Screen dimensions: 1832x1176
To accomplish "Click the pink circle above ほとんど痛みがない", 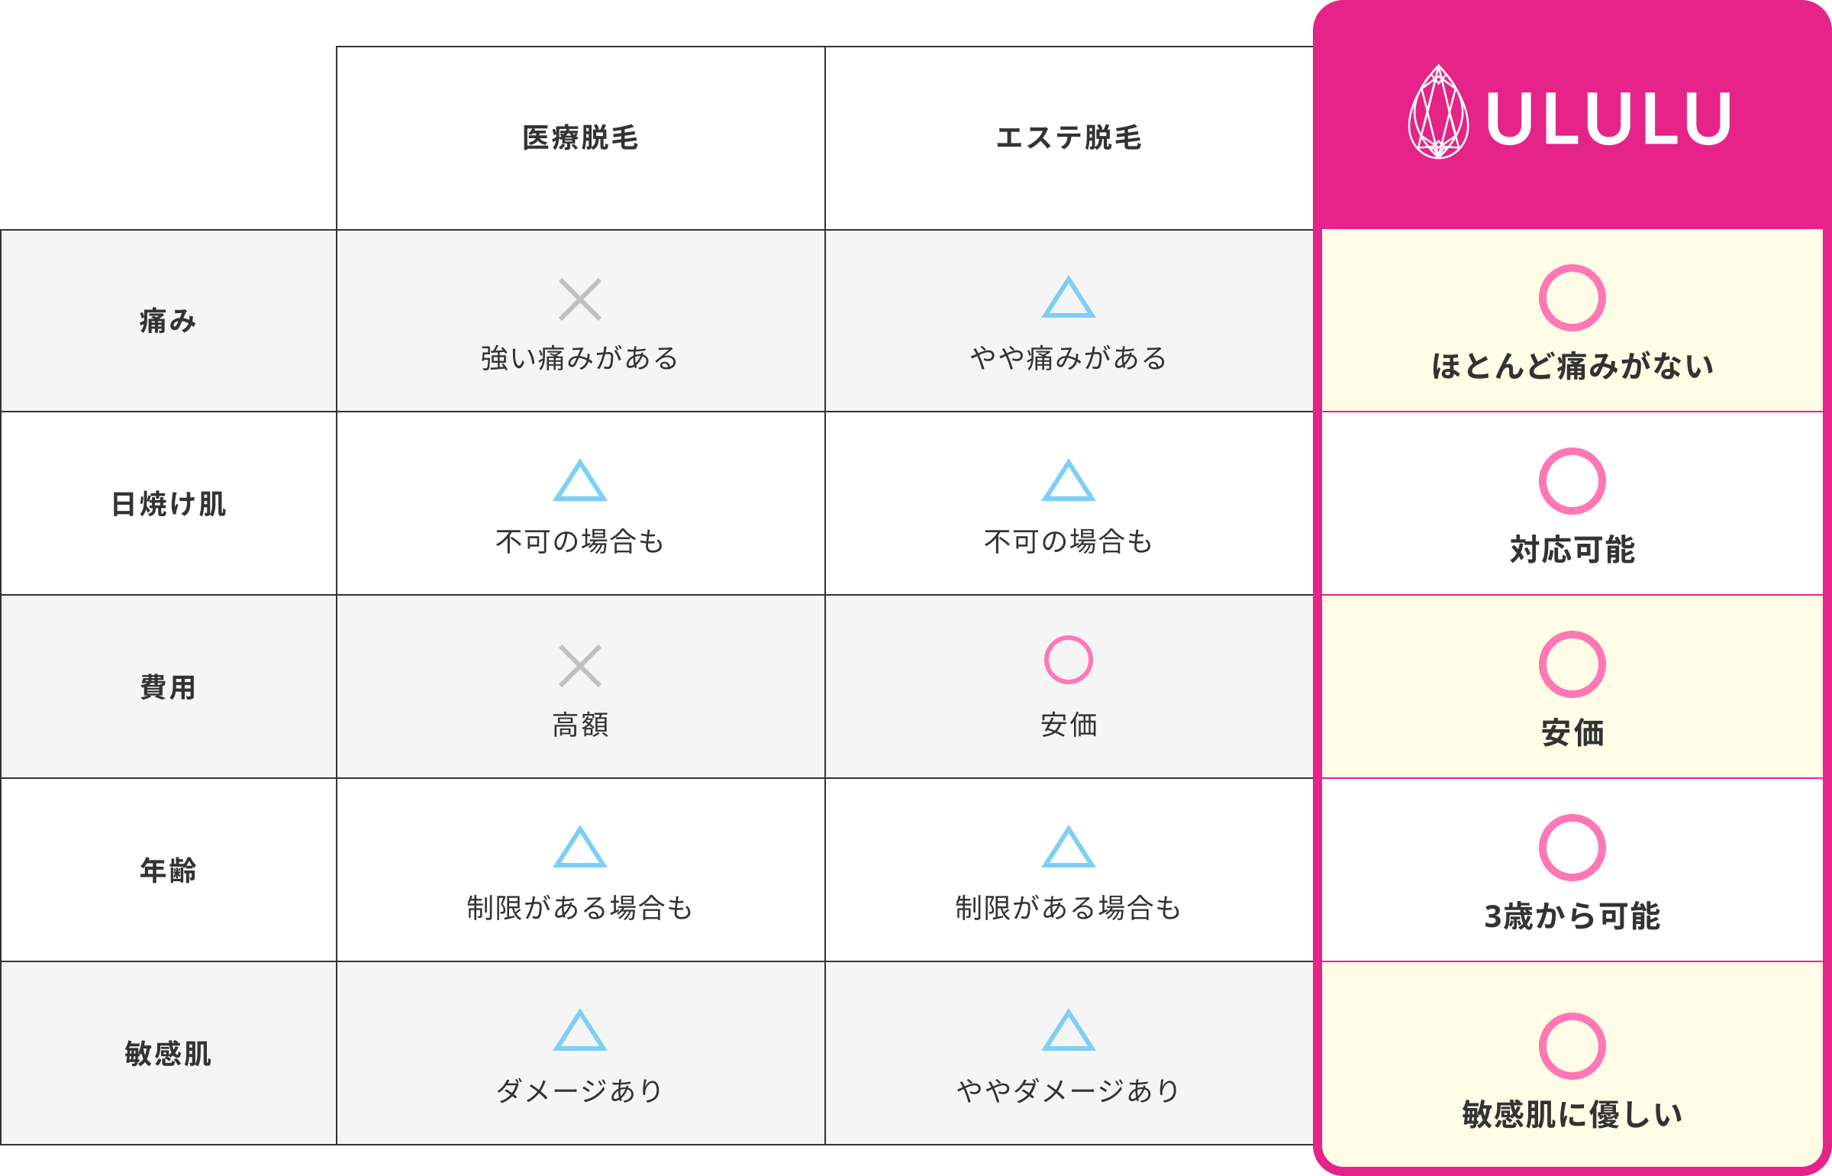I will coord(1572,298).
